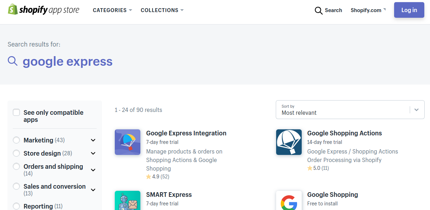This screenshot has height=210, width=430.
Task: Click the 1 - 24 of 90 results text
Action: pos(138,110)
